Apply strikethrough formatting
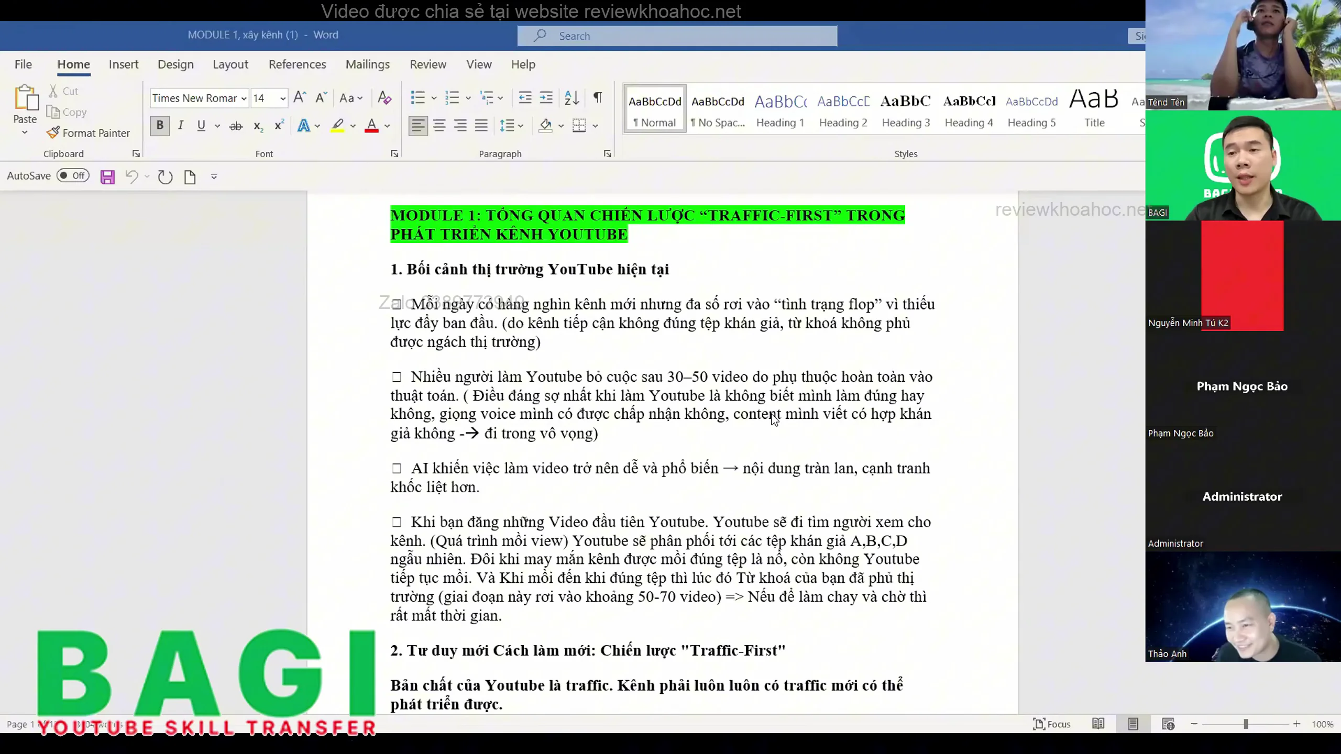 coord(236,126)
